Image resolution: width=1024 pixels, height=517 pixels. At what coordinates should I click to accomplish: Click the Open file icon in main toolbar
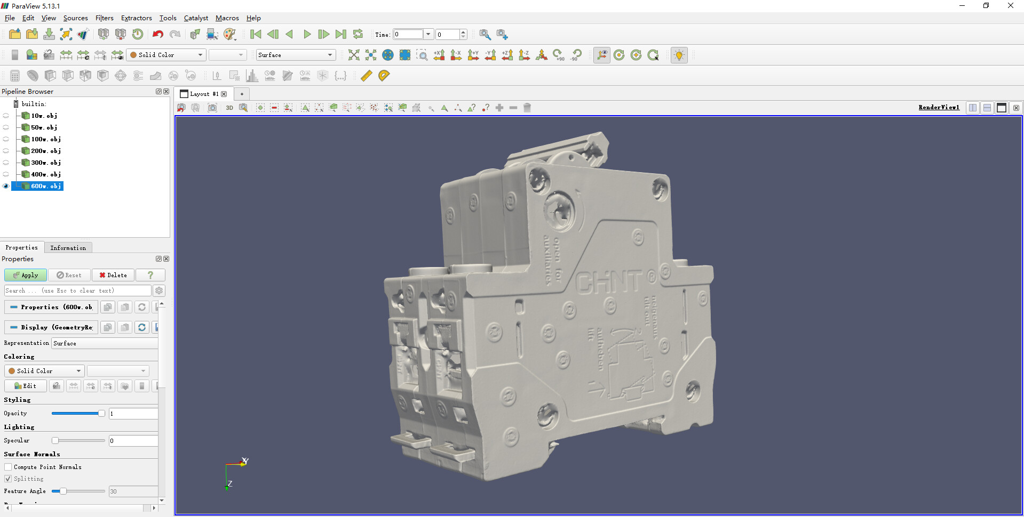pos(15,34)
